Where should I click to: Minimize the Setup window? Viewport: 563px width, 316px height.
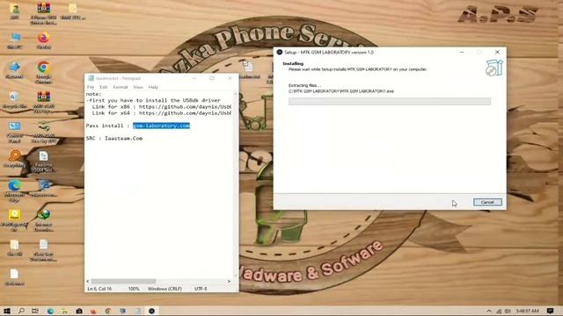(462, 53)
